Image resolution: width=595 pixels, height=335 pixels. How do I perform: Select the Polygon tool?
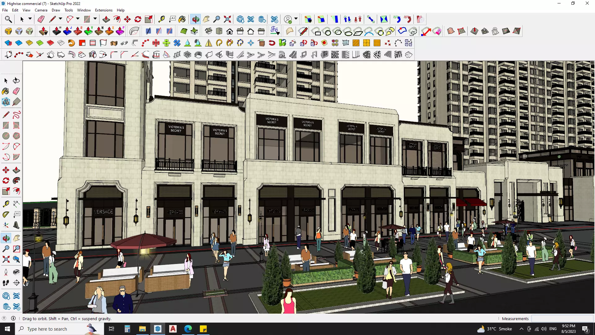[x=16, y=136]
